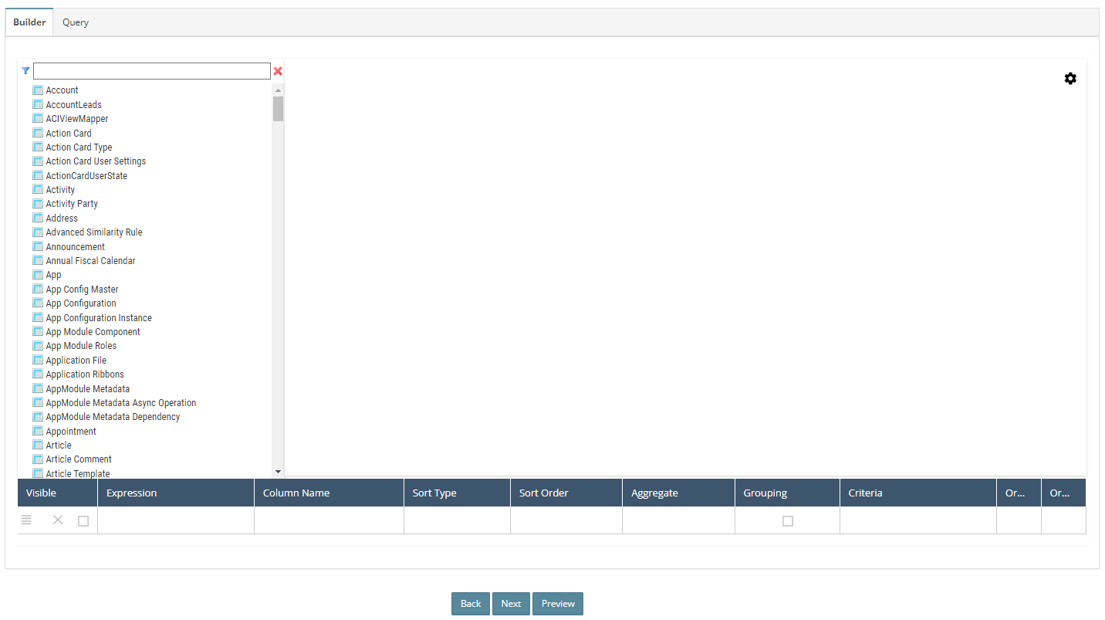Click the blue filter funnel icon
The width and height of the screenshot is (1105, 620).
tap(25, 70)
